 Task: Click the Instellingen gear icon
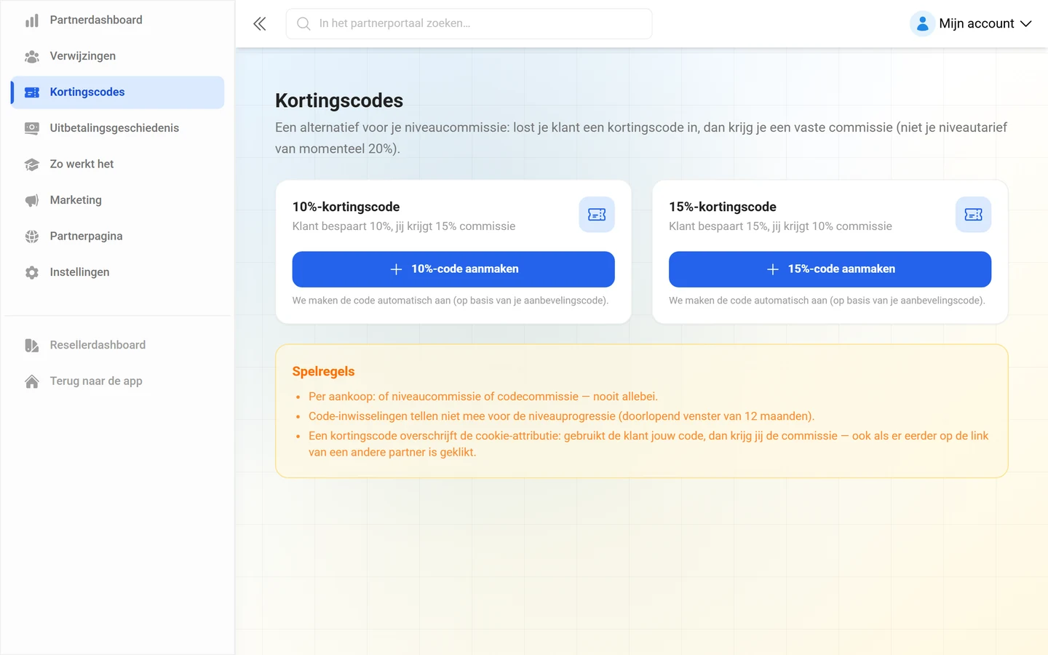click(x=32, y=272)
